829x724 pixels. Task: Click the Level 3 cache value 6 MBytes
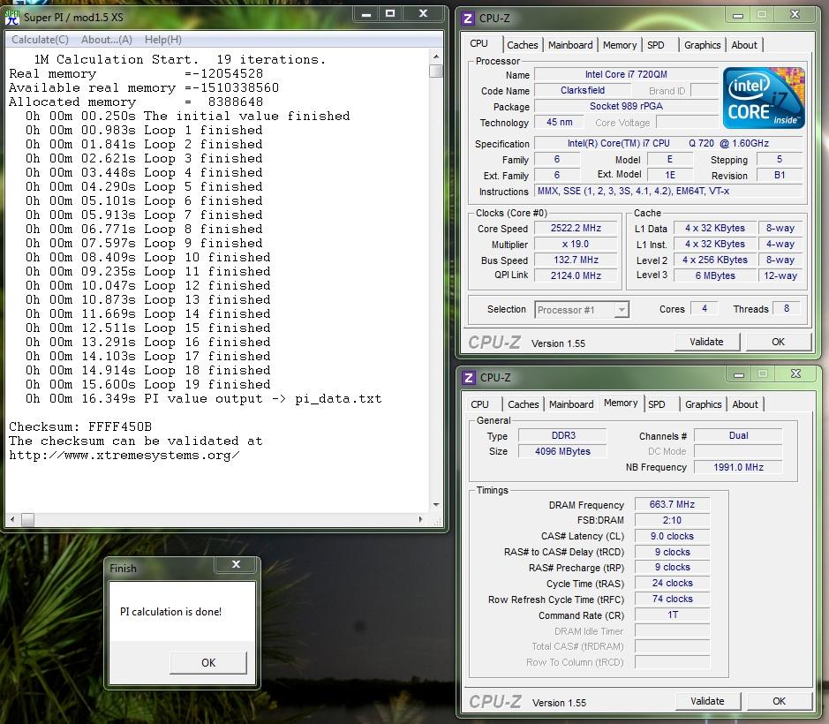tap(715, 275)
